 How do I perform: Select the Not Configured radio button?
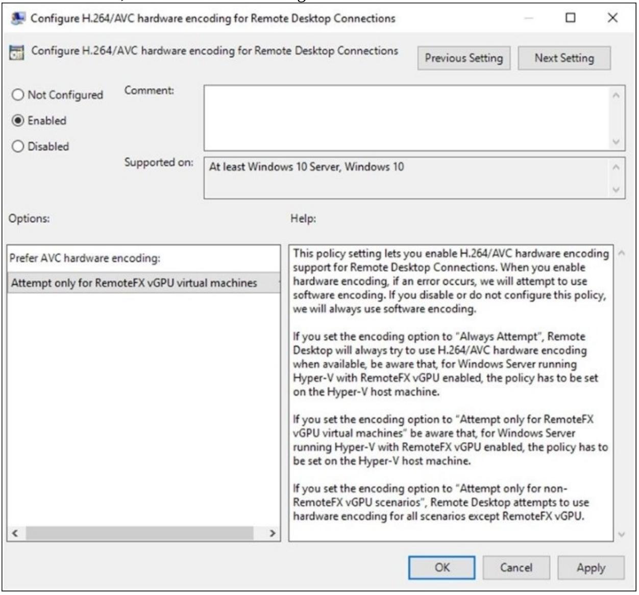click(18, 95)
